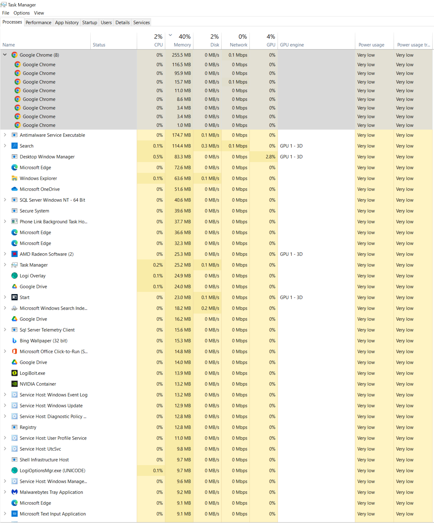Image resolution: width=434 pixels, height=528 pixels.
Task: Open the Options menu
Action: (22, 13)
